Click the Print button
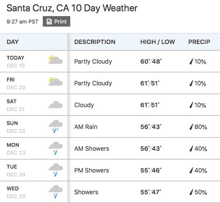This screenshot has height=203, width=220. [56, 21]
